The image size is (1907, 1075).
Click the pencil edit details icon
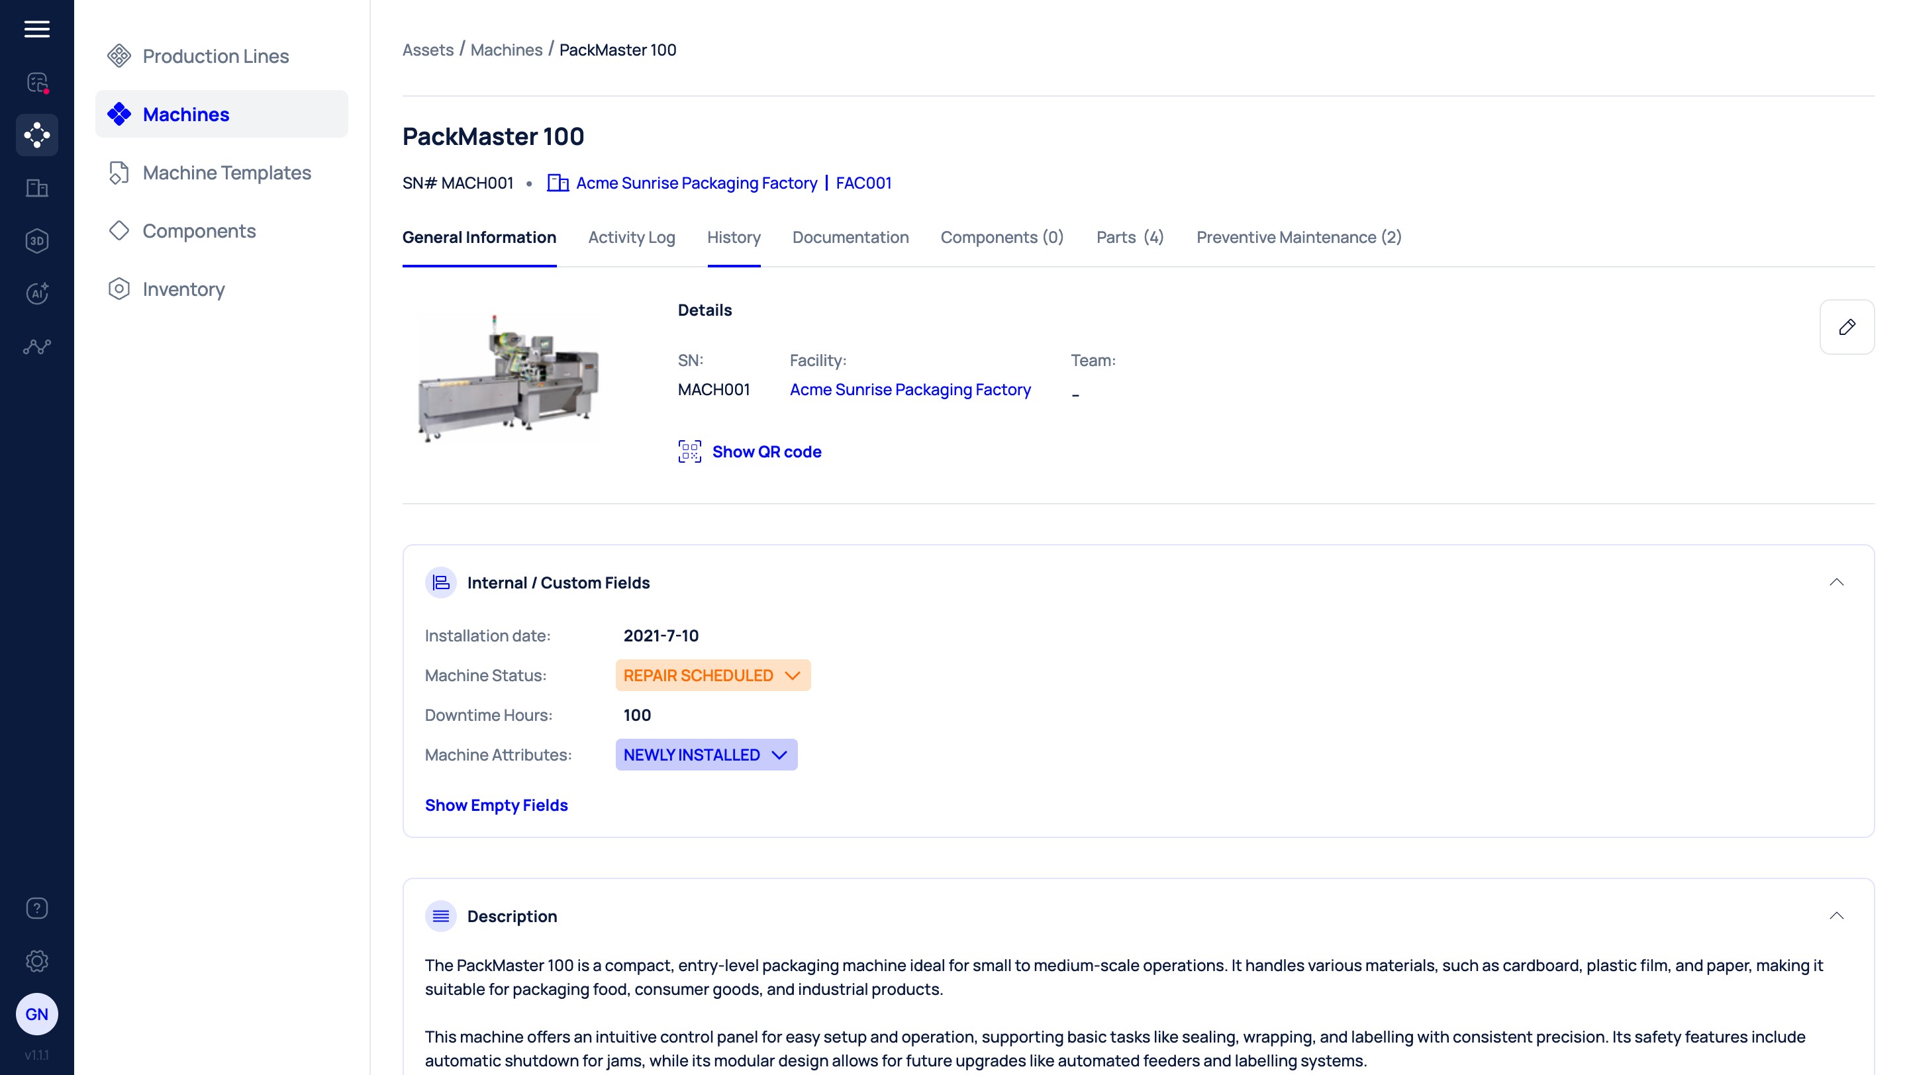pos(1846,327)
